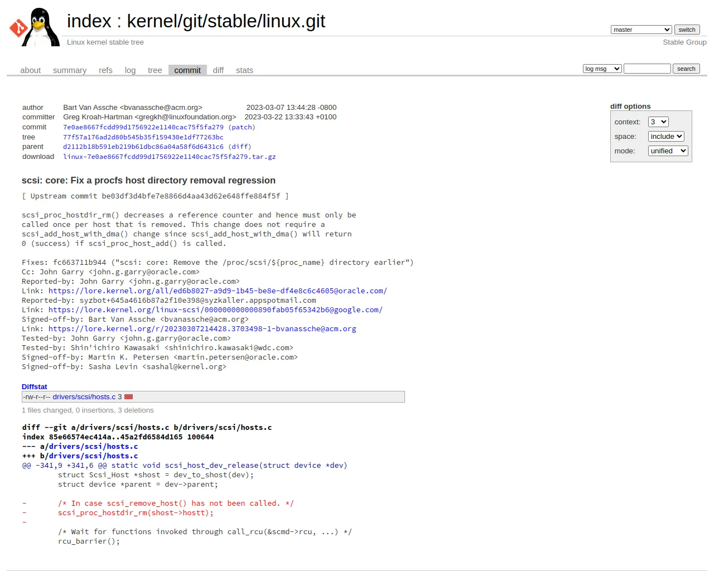The width and height of the screenshot is (714, 571).
Task: Open commit hash 7e0ae8667f link
Action: click(x=143, y=127)
